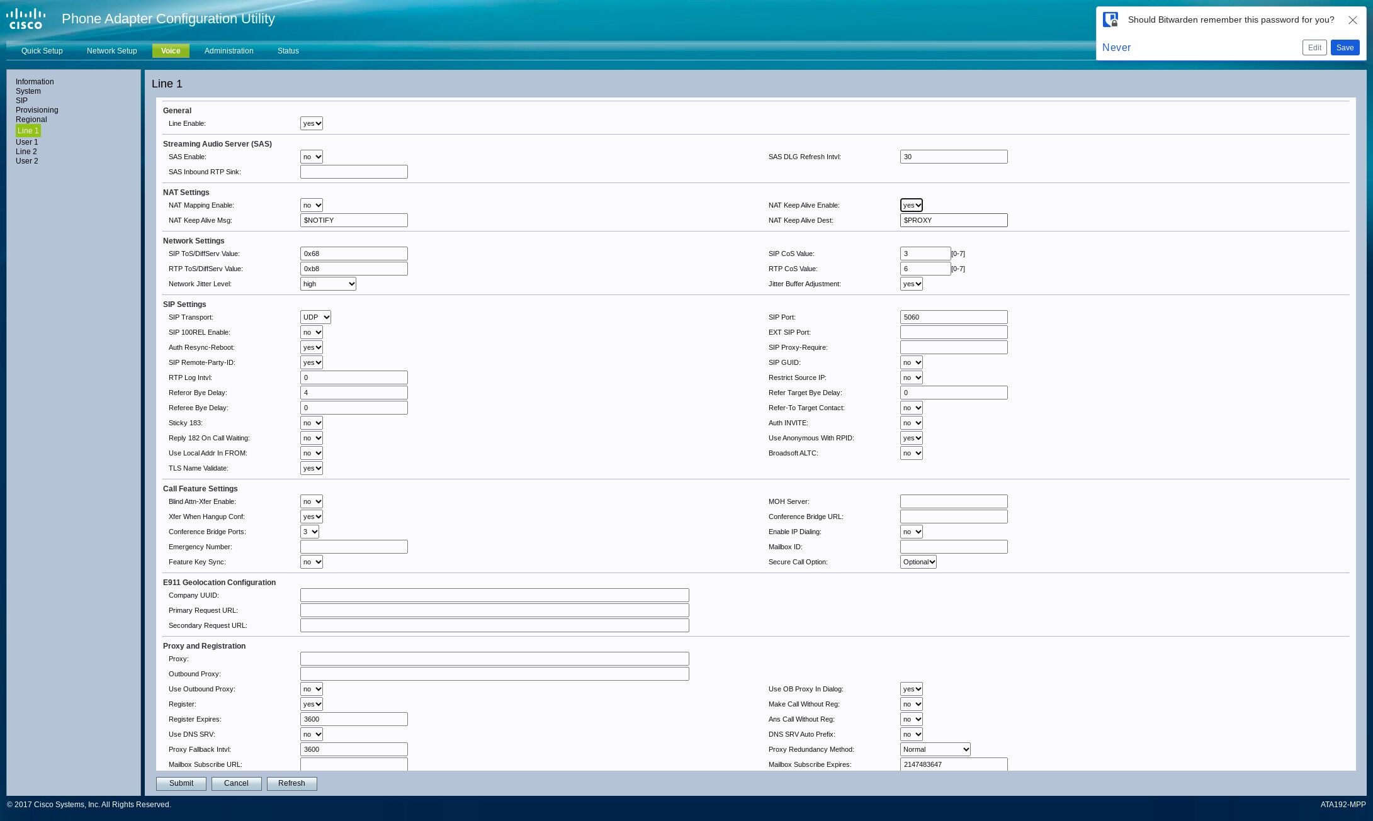Save the password in Bitwarden
Viewport: 1373px width, 821px height.
click(x=1345, y=48)
